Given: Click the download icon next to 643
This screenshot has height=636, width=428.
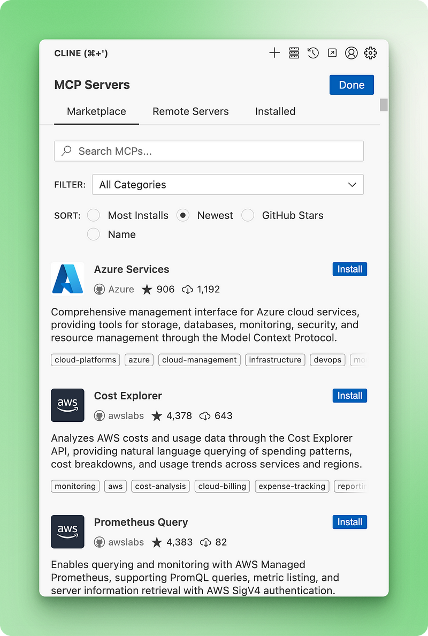Looking at the screenshot, I should [x=205, y=416].
